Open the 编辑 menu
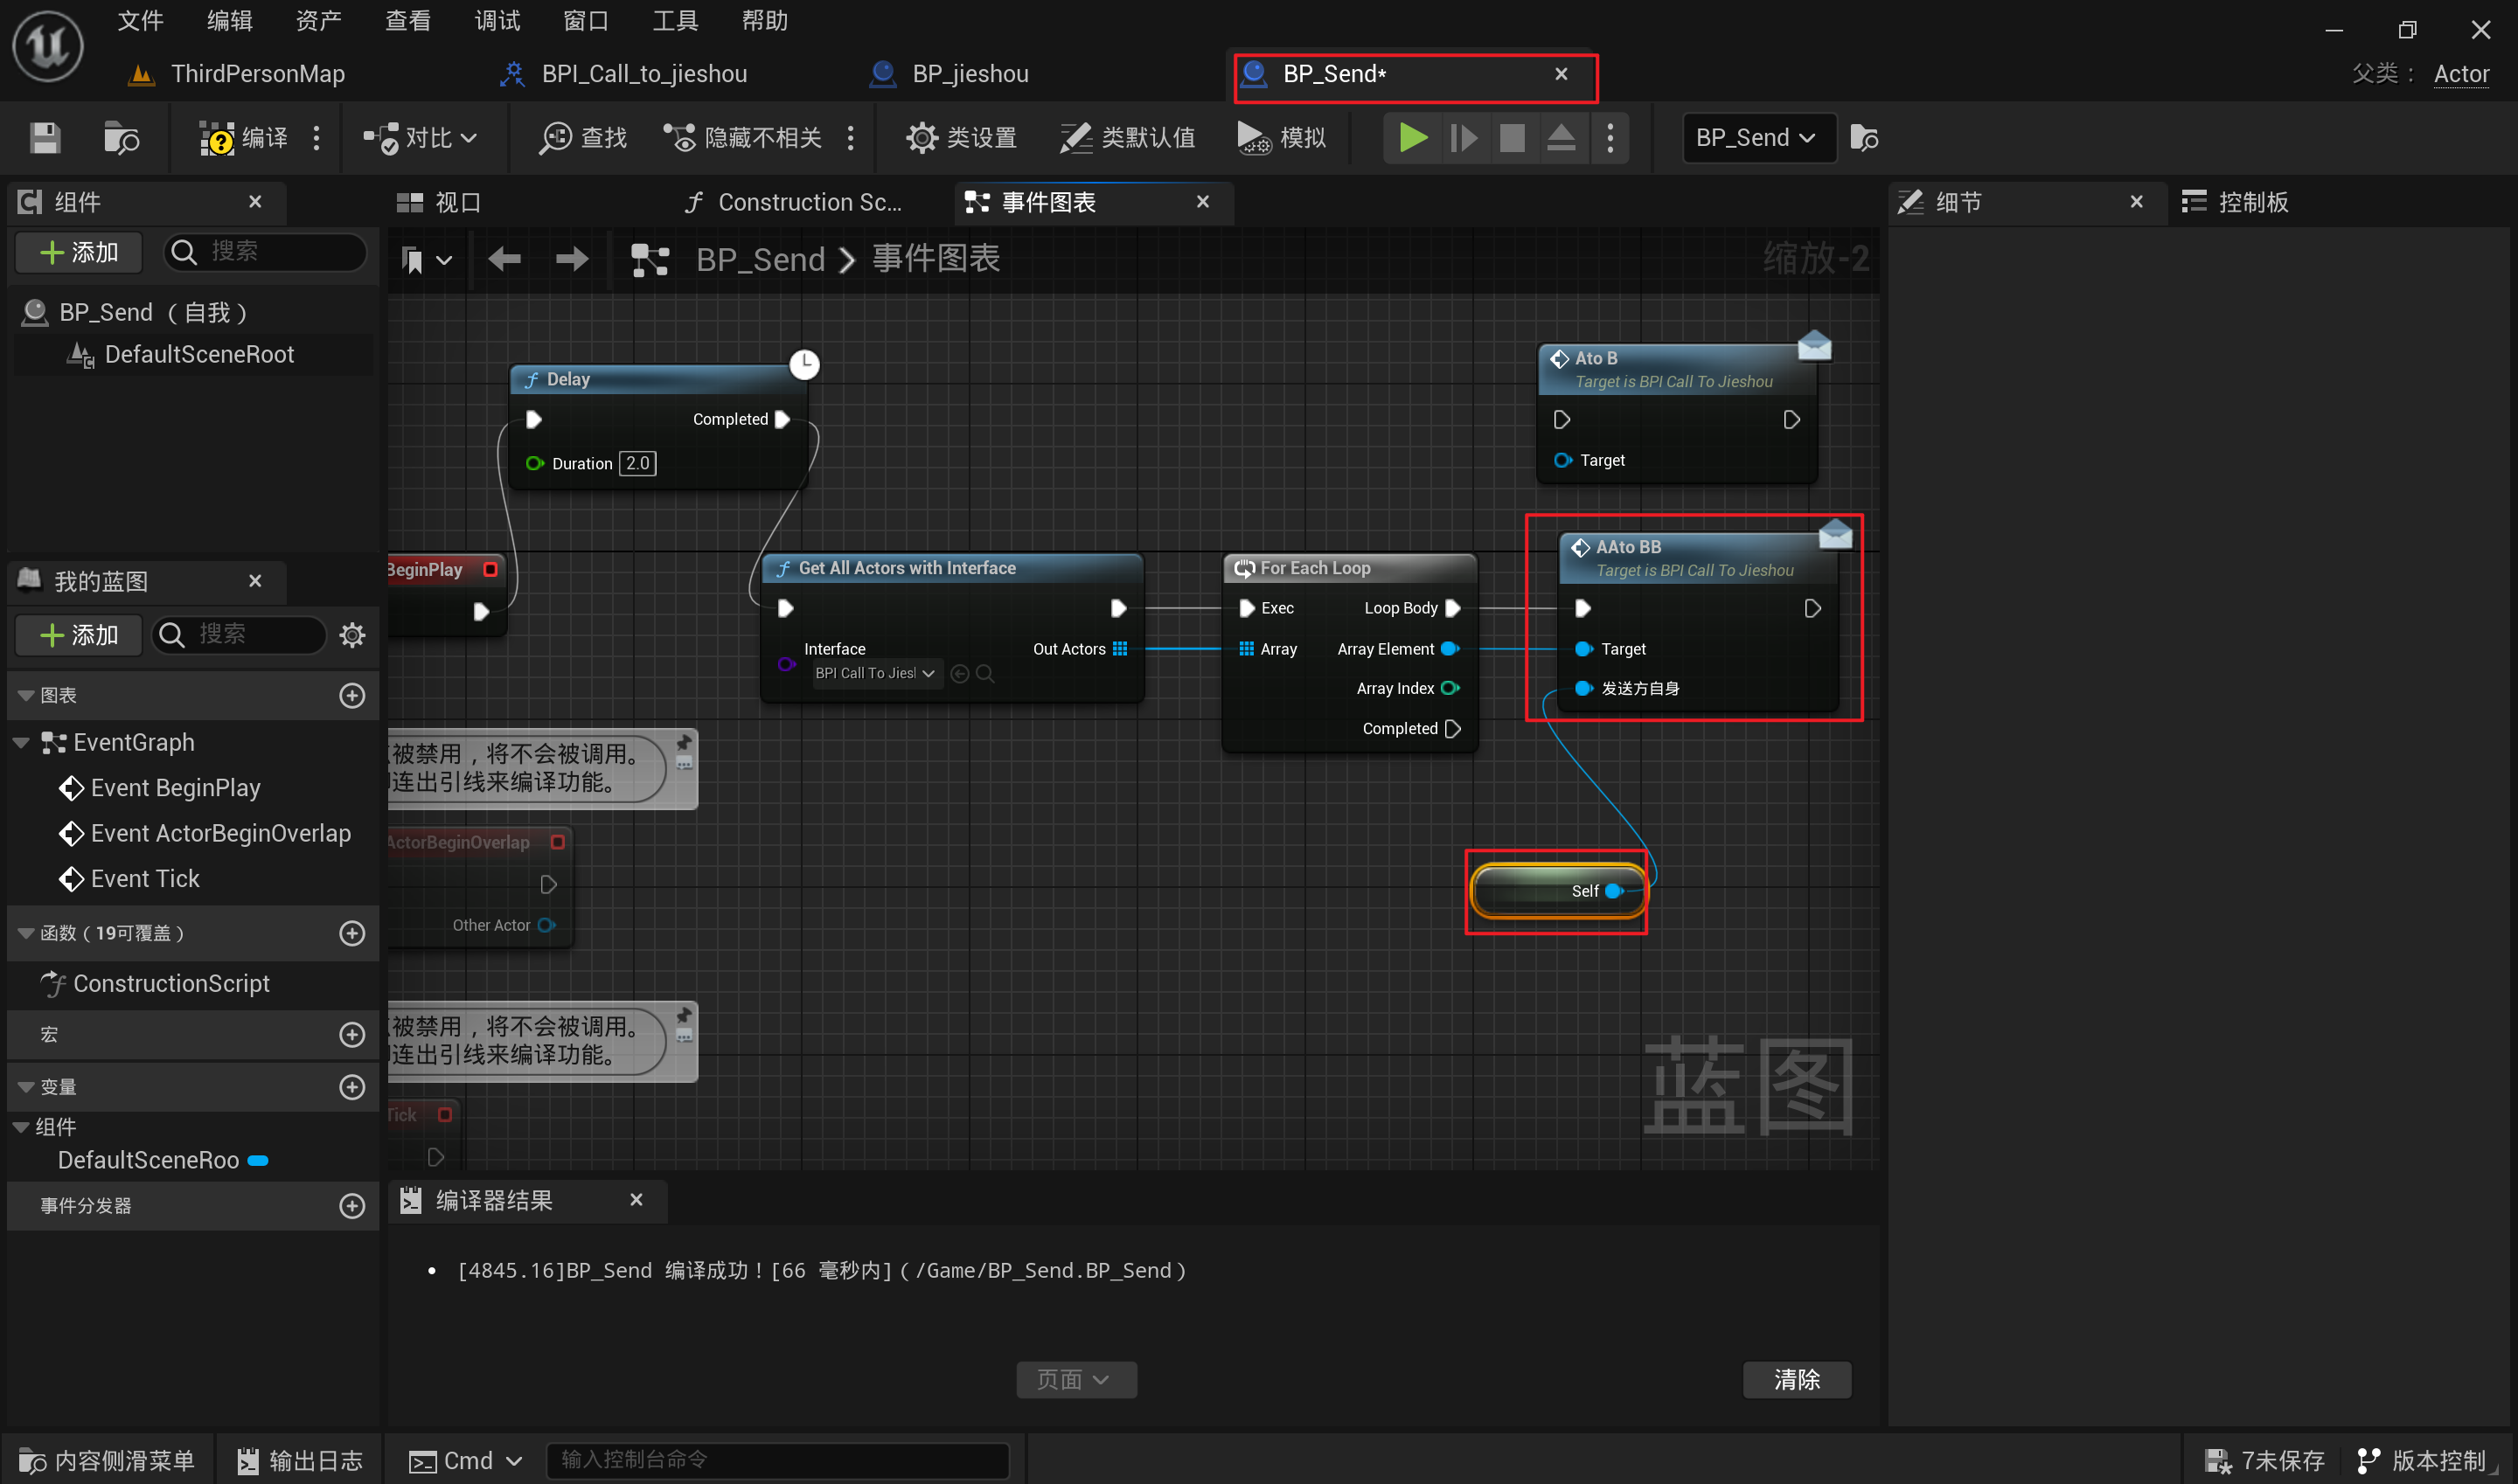The image size is (2518, 1484). tap(229, 20)
